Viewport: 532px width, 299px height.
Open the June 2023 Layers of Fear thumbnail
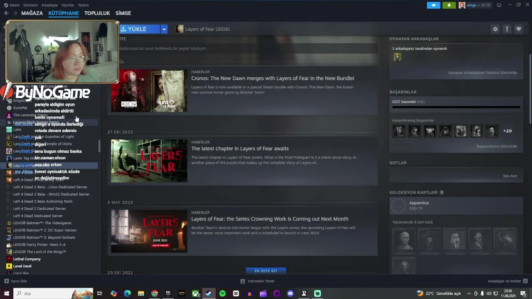point(149,231)
